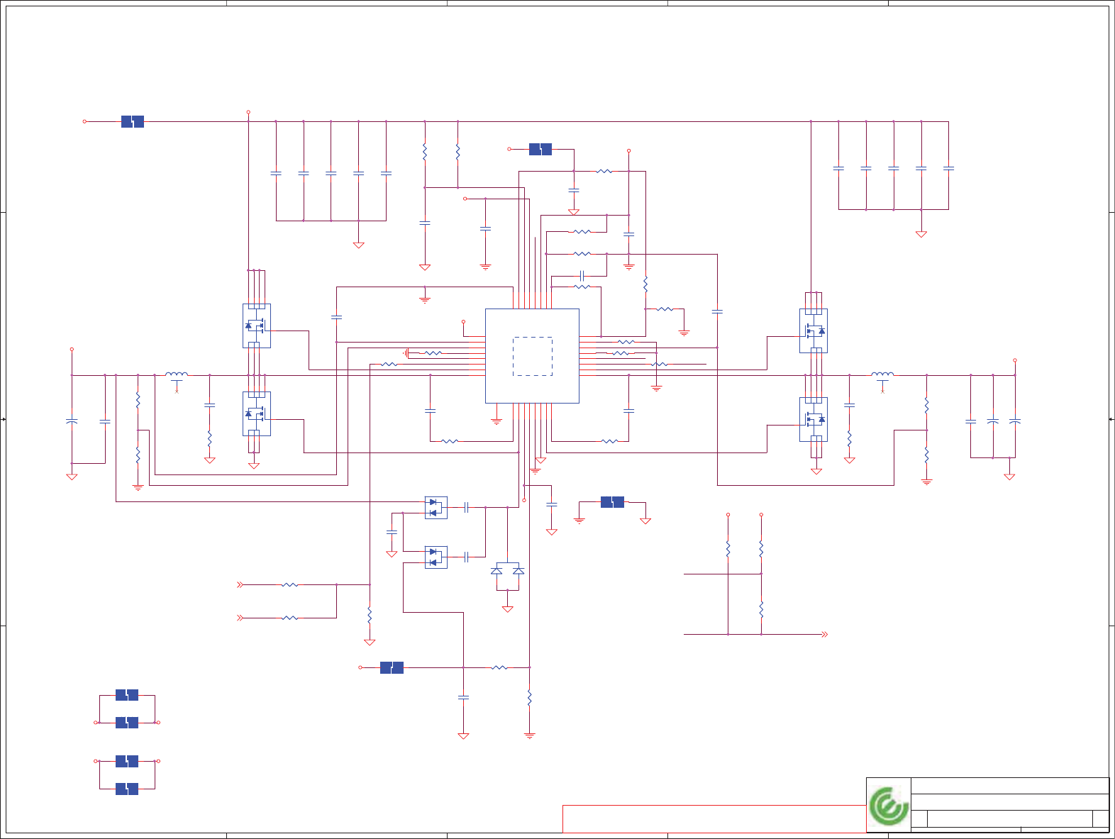
Task: Pick the inductor on the left side
Action: 177,374
